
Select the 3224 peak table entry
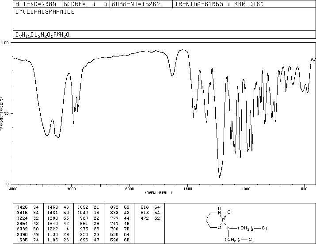click(22, 218)
